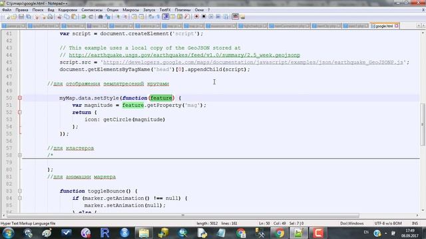Save the file with the floppy disk icon
Image resolution: width=426 pixels, height=239 pixels.
click(21, 17)
